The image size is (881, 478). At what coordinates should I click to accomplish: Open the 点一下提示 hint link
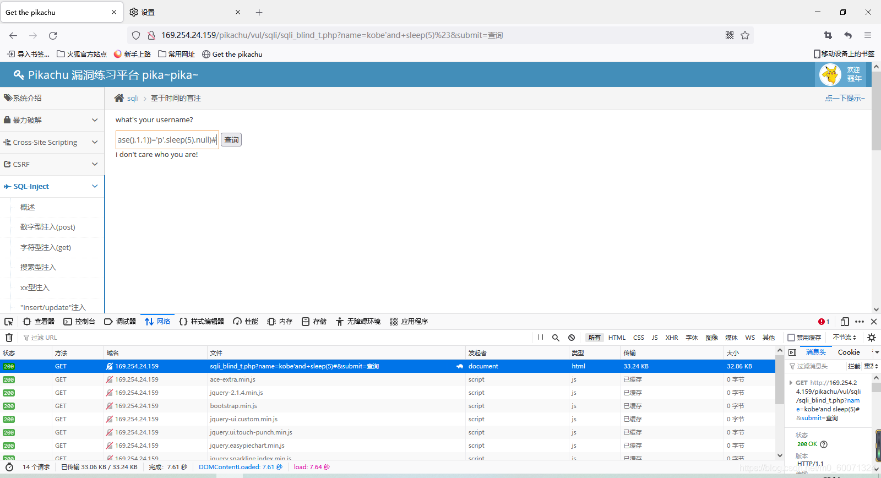click(x=845, y=98)
